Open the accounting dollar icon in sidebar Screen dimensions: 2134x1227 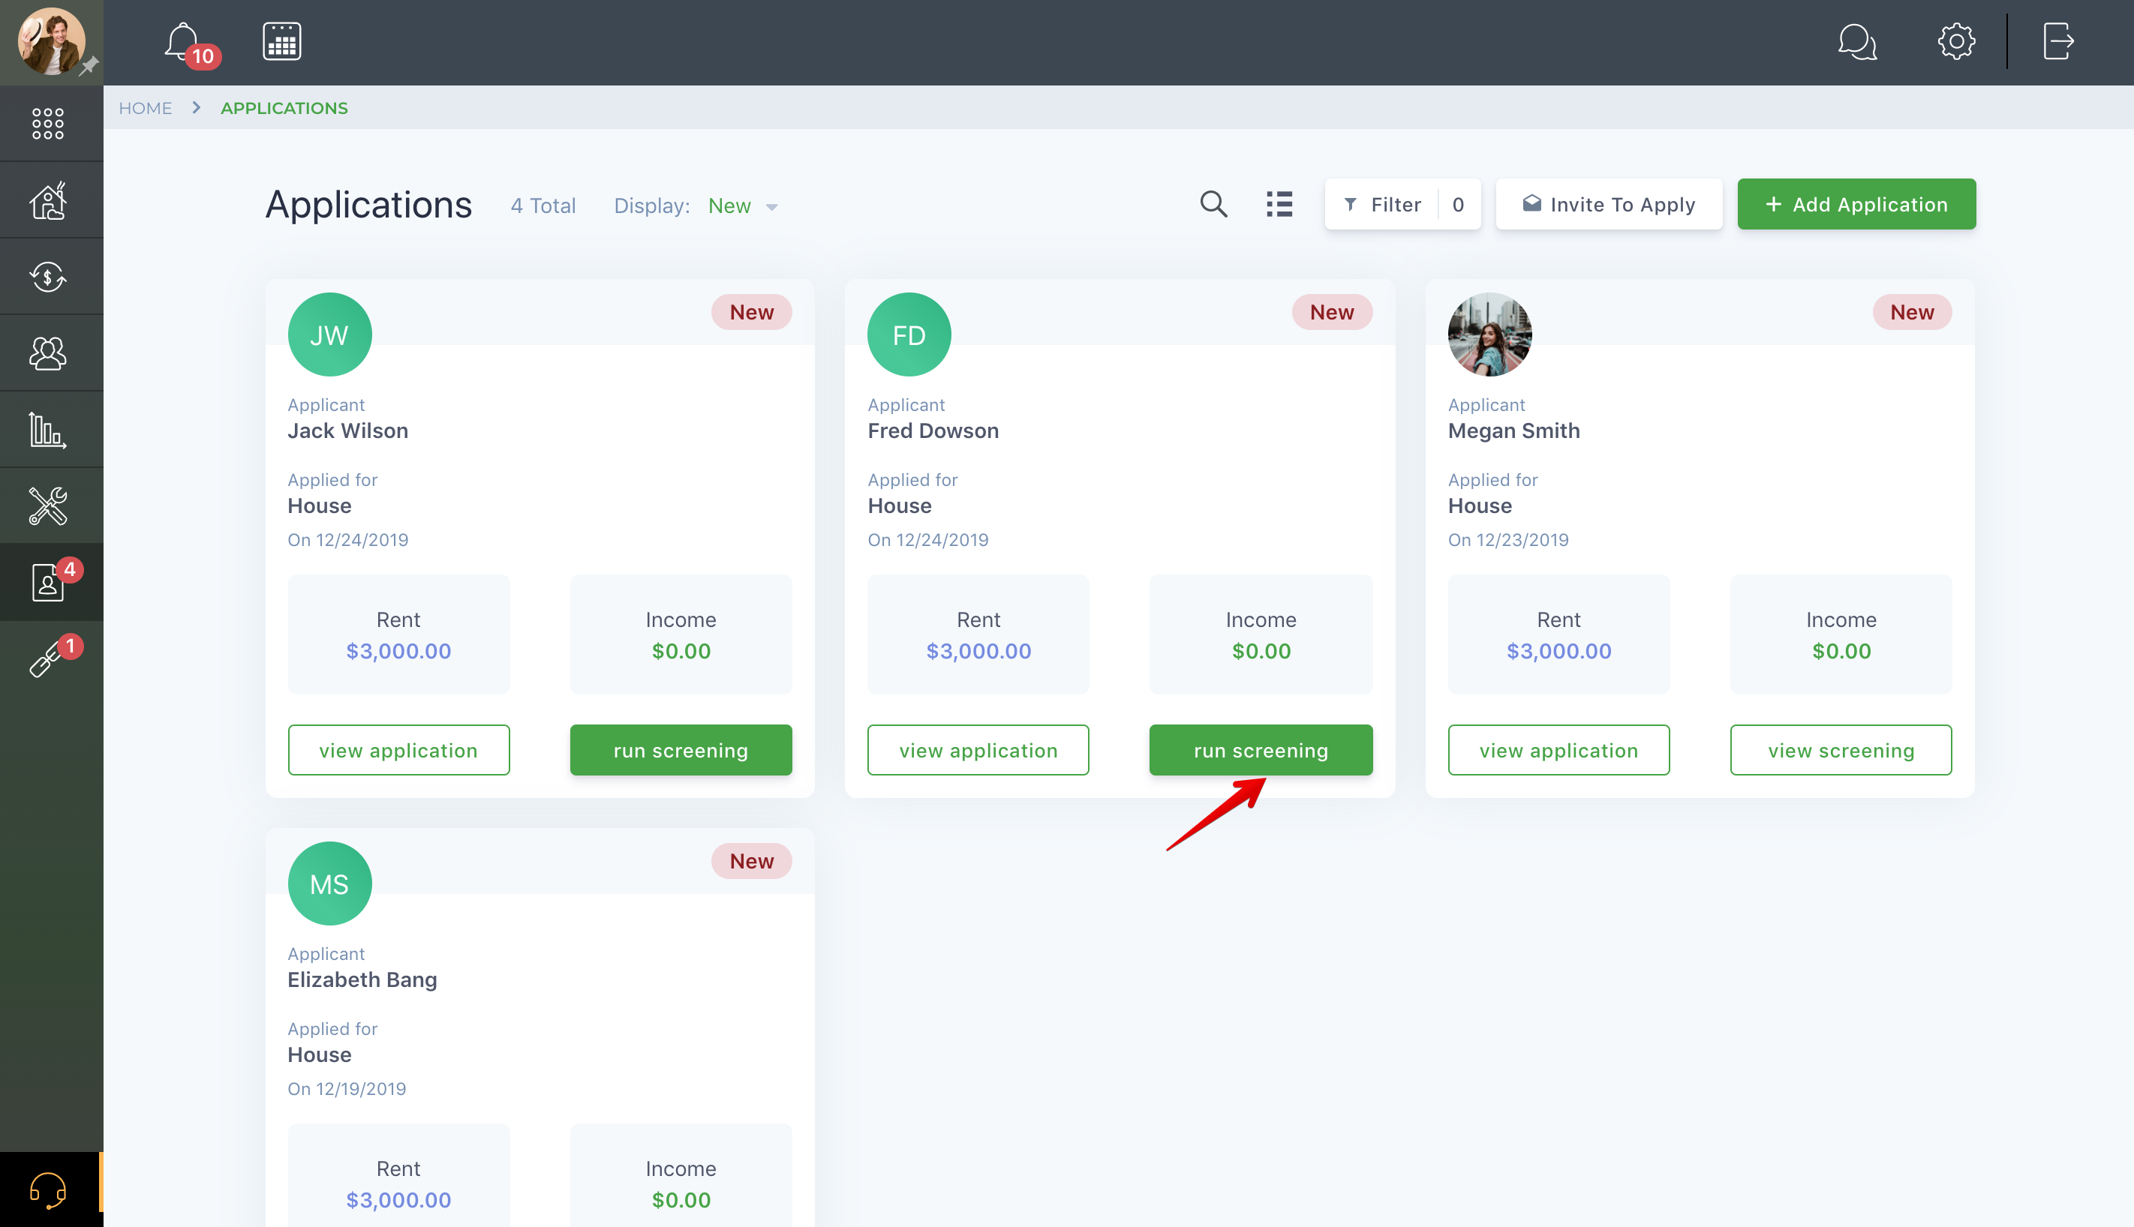tap(48, 277)
